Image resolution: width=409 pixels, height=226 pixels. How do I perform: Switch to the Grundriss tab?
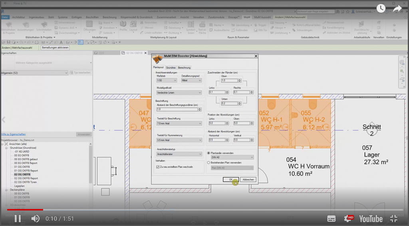tap(171, 68)
